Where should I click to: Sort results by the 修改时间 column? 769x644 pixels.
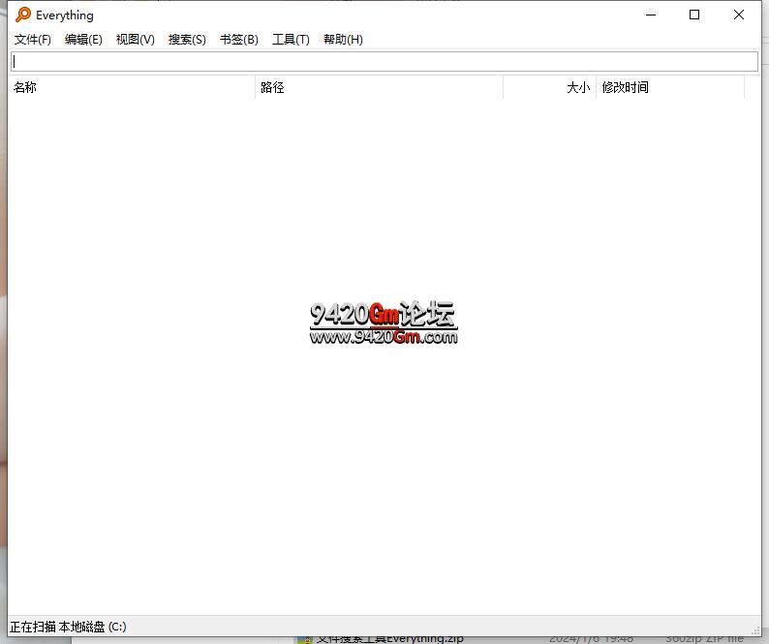click(x=670, y=87)
